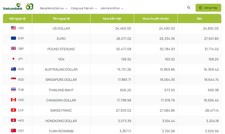Click the Japan flag icon
Screen dimensions: 225x134
[13, 59]
